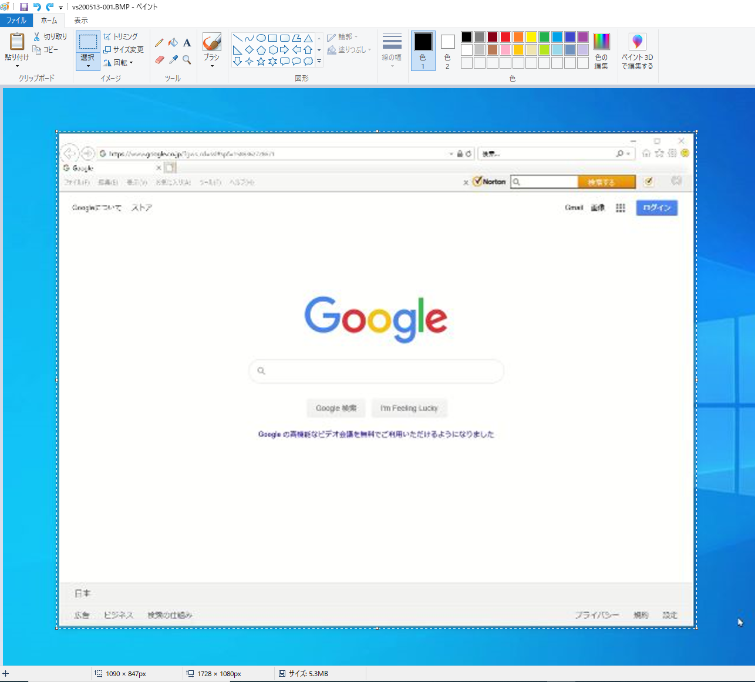Select the Pencil tool
The height and width of the screenshot is (682, 755).
click(x=159, y=43)
